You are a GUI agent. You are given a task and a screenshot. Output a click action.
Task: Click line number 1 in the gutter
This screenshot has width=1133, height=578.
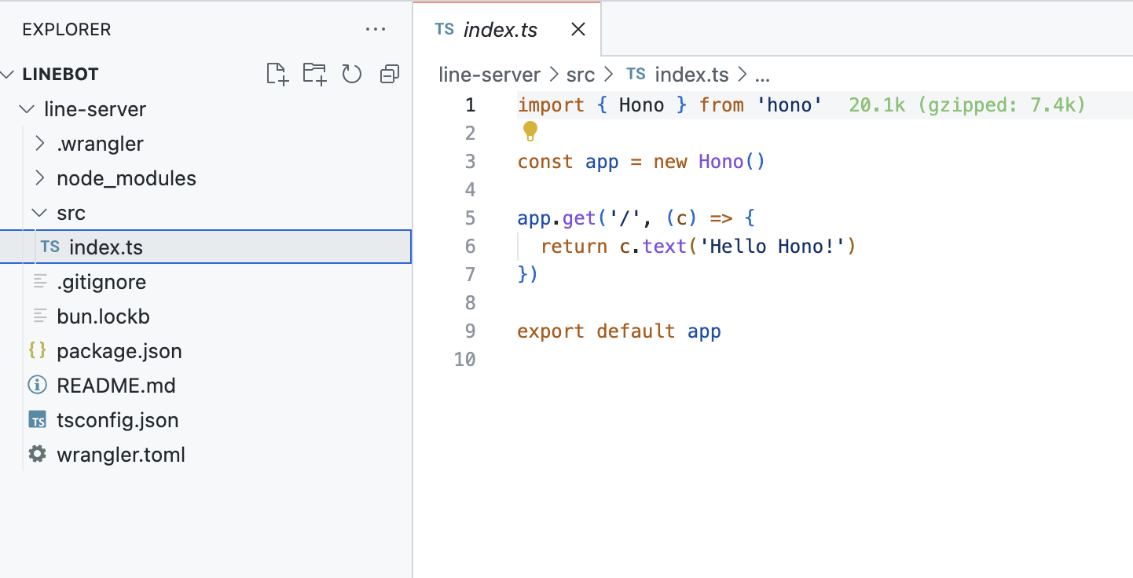pyautogui.click(x=470, y=105)
